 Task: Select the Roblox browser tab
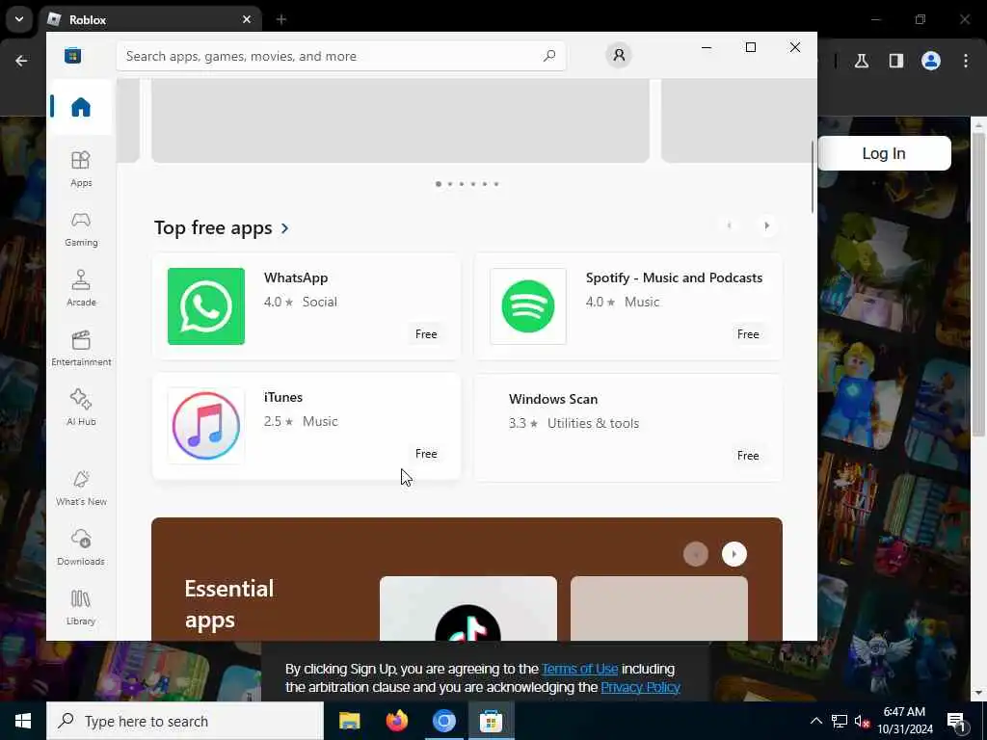coord(149,19)
